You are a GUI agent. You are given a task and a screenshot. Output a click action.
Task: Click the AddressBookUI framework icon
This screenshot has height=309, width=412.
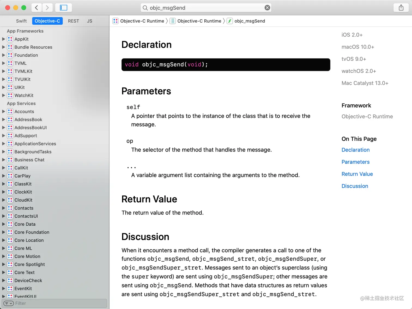point(10,128)
